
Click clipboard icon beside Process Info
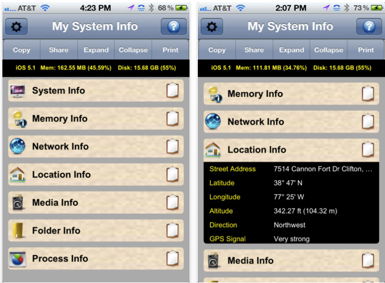point(172,259)
